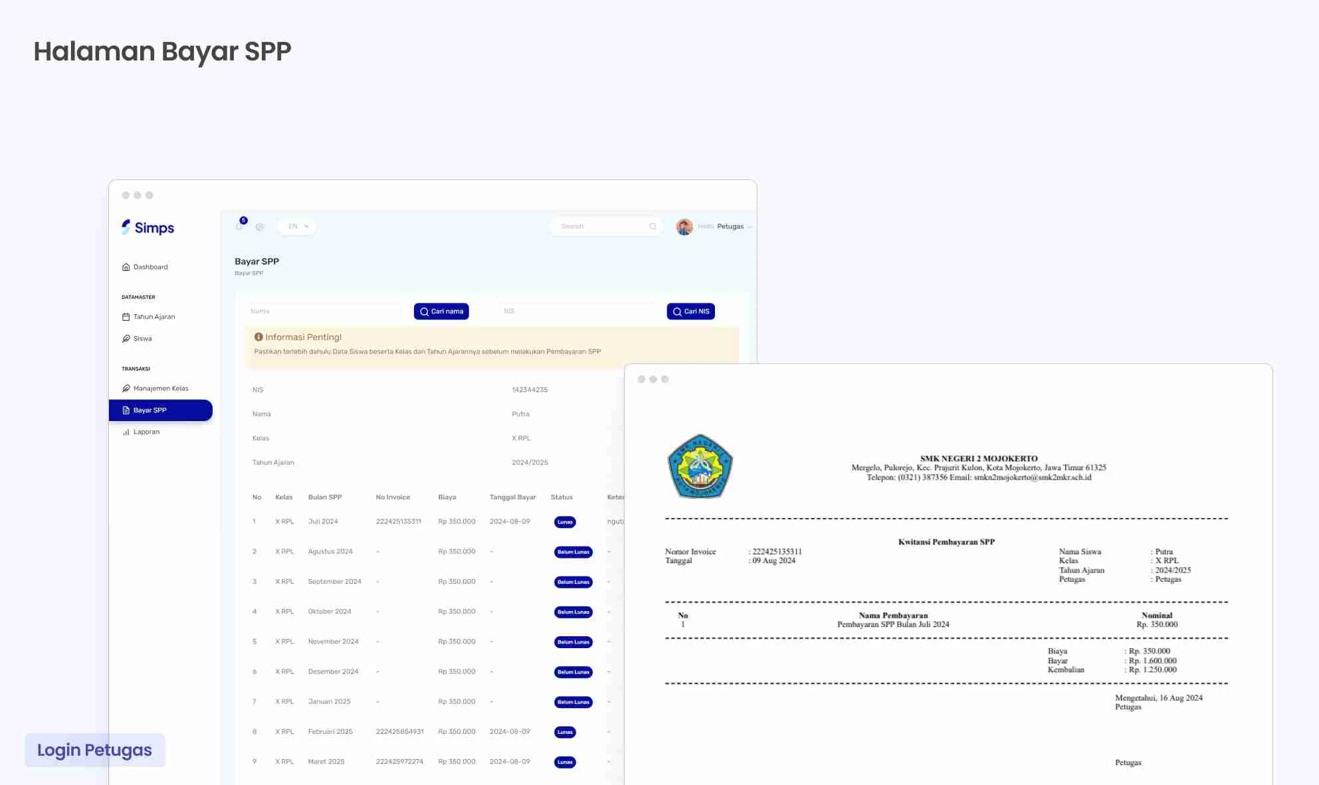The width and height of the screenshot is (1319, 785).
Task: Click the NIS value 142344235
Action: click(530, 390)
